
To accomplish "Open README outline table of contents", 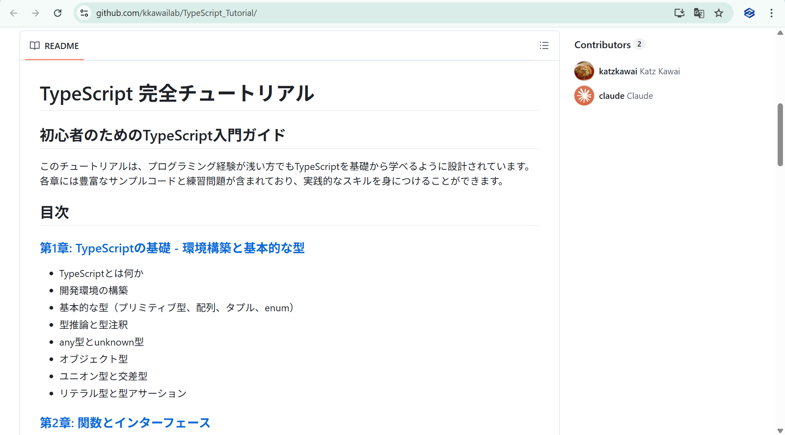I will 544,45.
